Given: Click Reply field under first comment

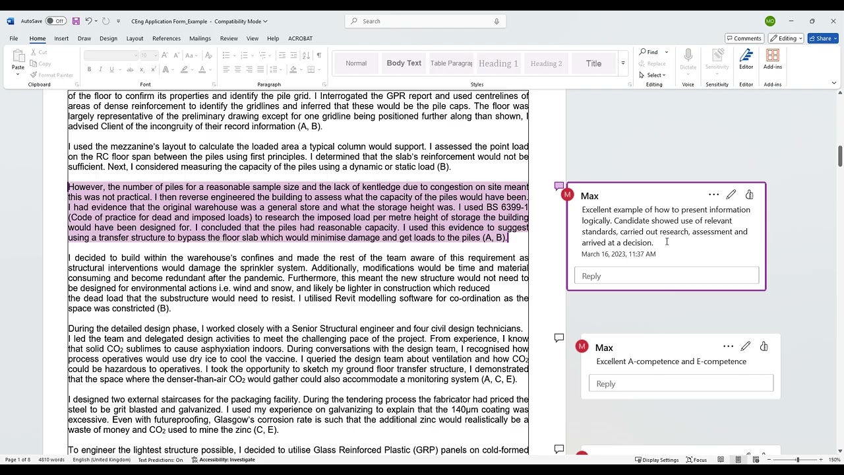Looking at the screenshot, I should pyautogui.click(x=666, y=276).
